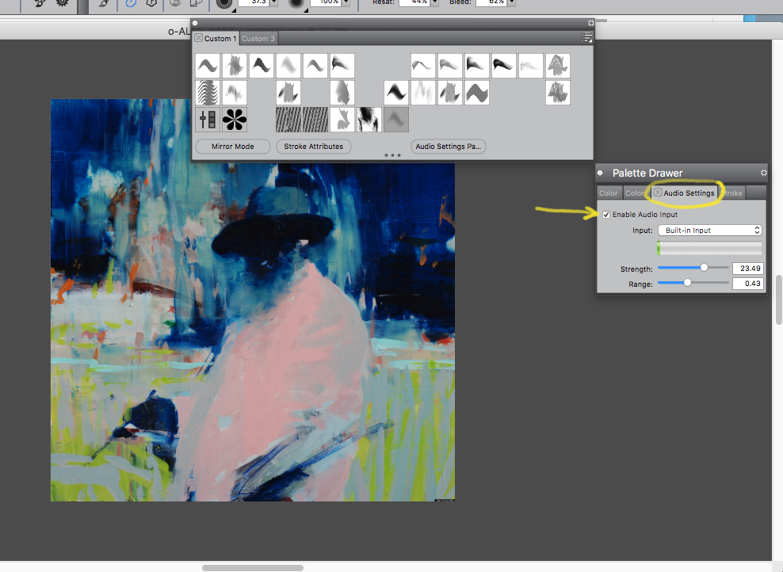Open the custom palette gear menu
Image resolution: width=783 pixels, height=572 pixels.
click(590, 23)
